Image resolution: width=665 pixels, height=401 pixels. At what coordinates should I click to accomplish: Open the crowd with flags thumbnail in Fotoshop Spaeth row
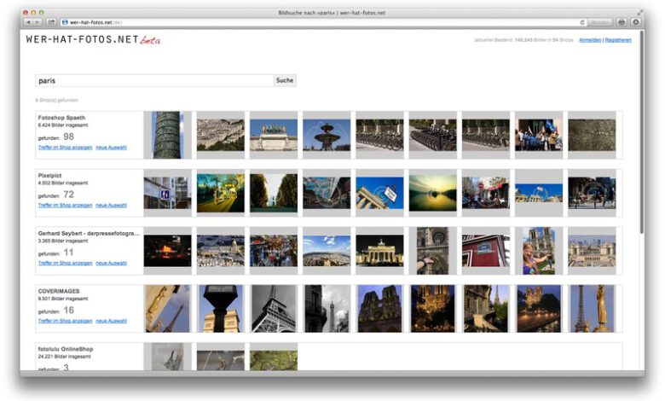(539, 135)
